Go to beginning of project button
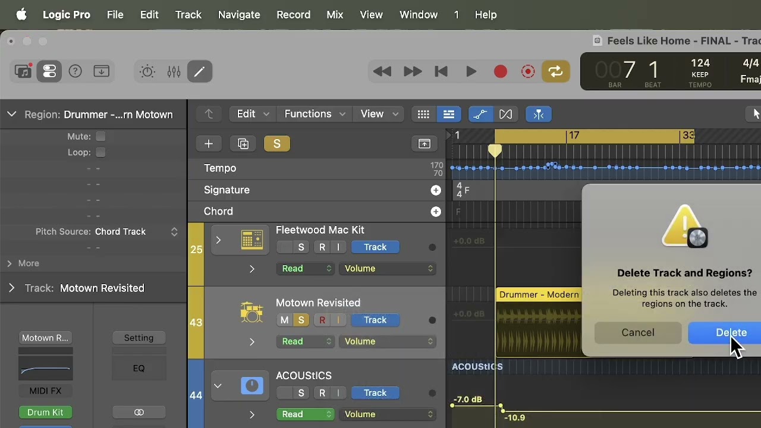 tap(441, 72)
